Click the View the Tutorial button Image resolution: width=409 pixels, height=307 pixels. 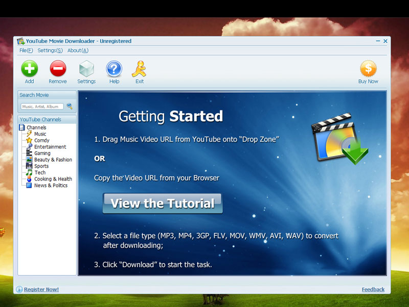163,203
